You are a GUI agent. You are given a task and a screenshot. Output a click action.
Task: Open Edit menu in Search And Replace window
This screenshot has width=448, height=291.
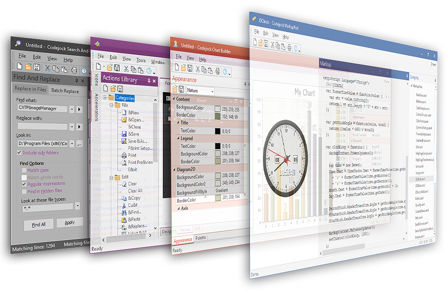pyautogui.click(x=37, y=57)
